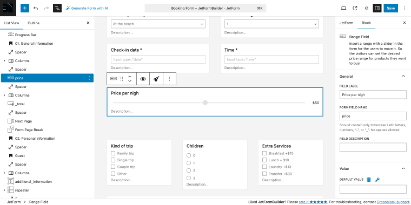
Task: Select 02. Personal Information block
Action: click(x=47, y=138)
